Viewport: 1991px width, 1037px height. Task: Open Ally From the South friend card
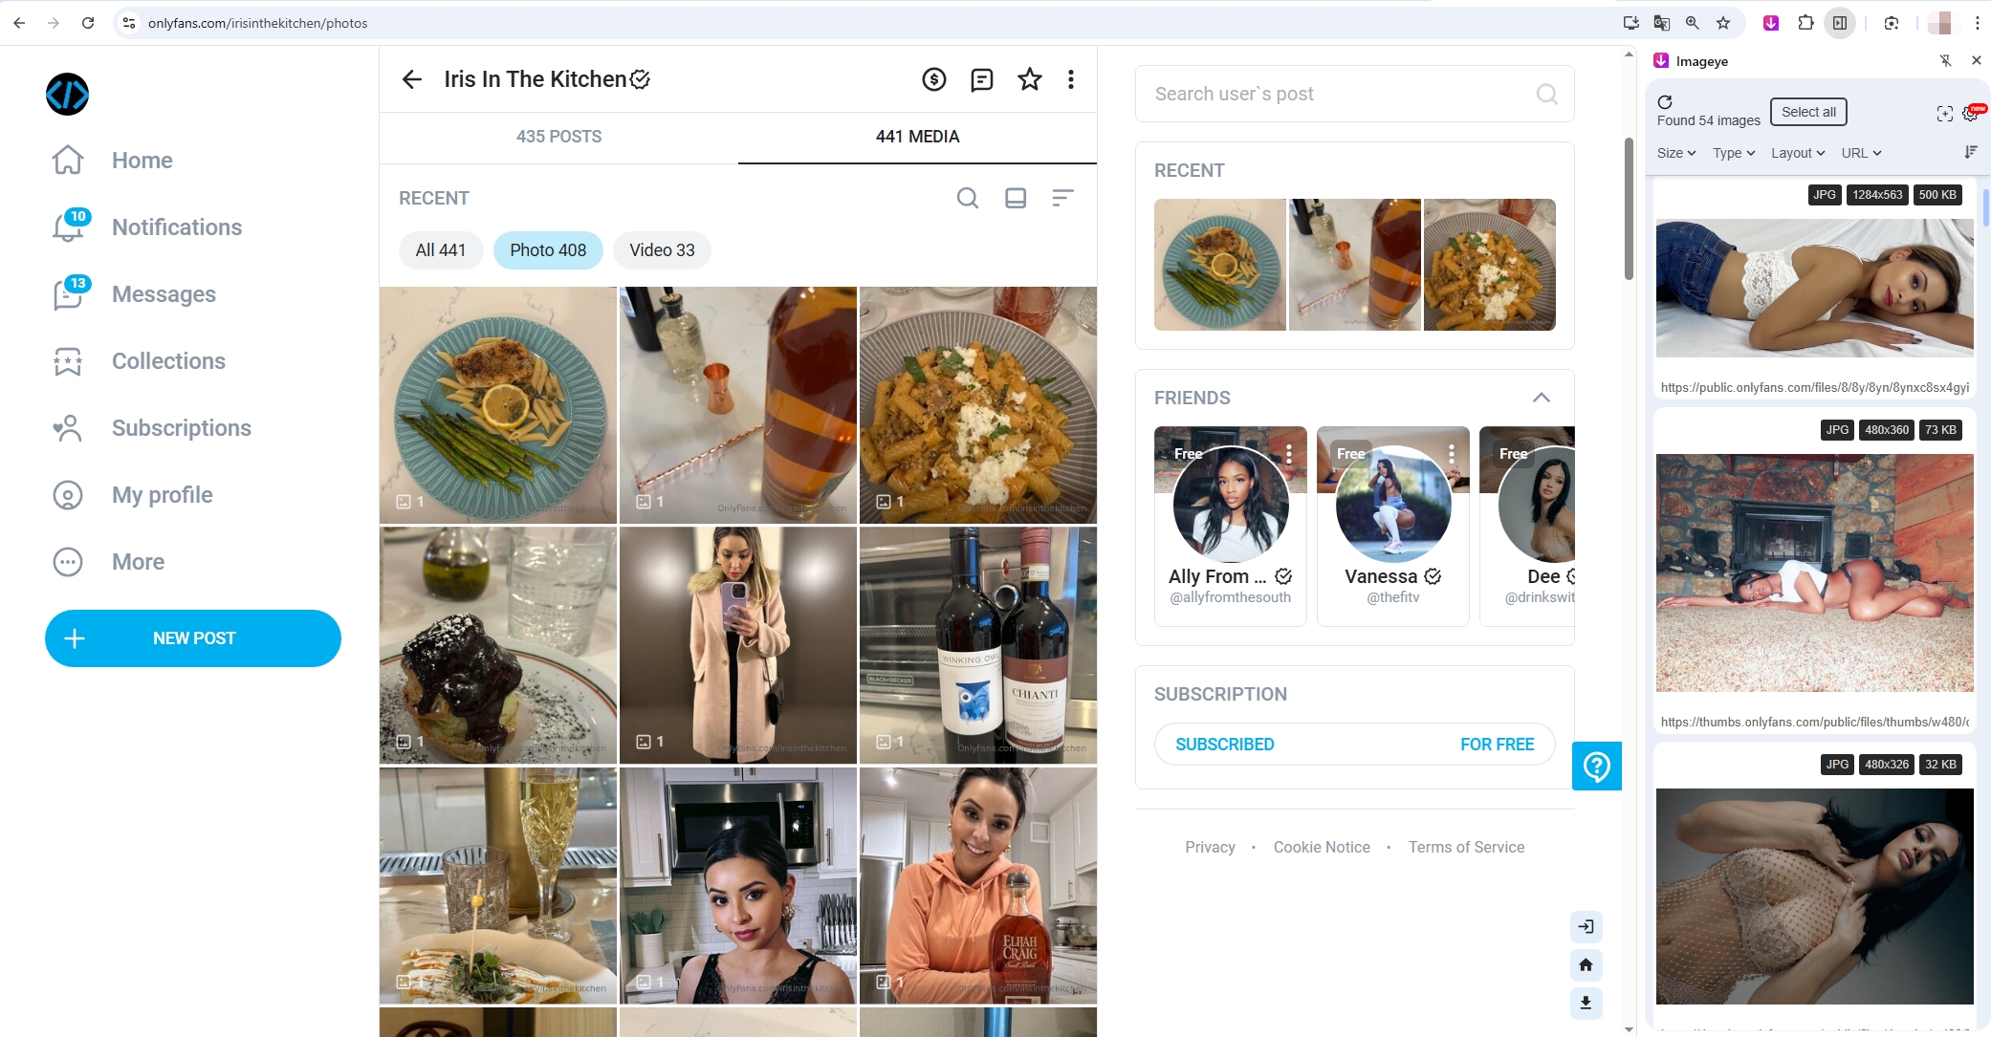point(1231,526)
